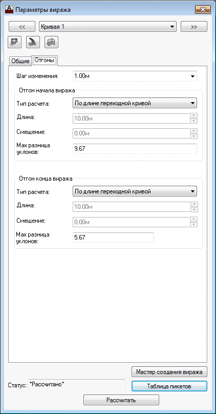
Task: Click the curved road surface toolbar icon
Action: coord(33,42)
